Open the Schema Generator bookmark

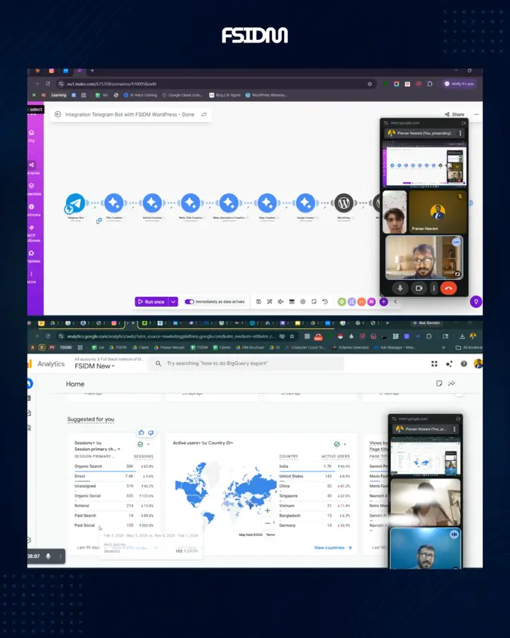click(351, 347)
